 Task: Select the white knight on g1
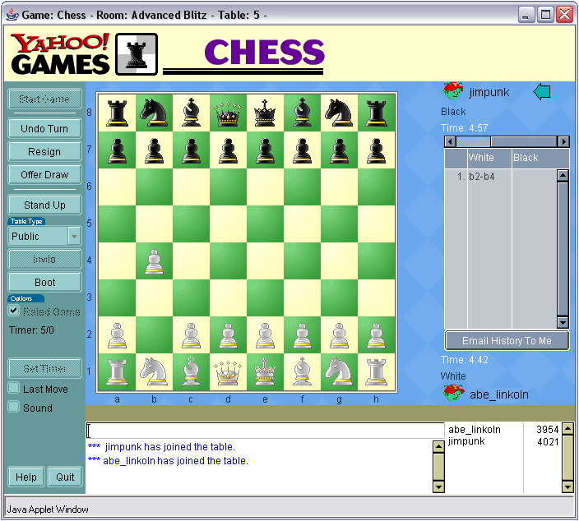click(339, 372)
